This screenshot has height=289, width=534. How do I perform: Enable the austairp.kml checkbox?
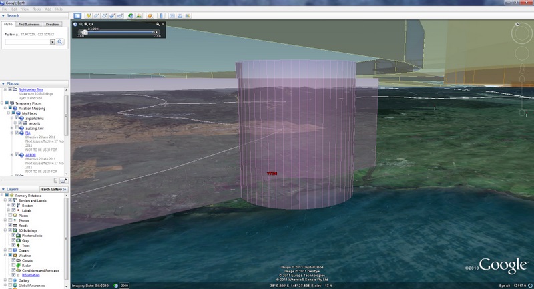17,128
